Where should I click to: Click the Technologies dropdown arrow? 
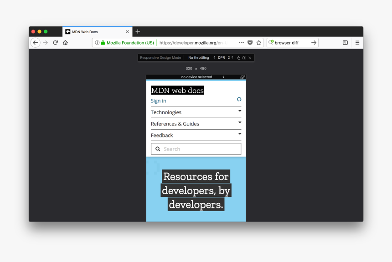(x=240, y=111)
